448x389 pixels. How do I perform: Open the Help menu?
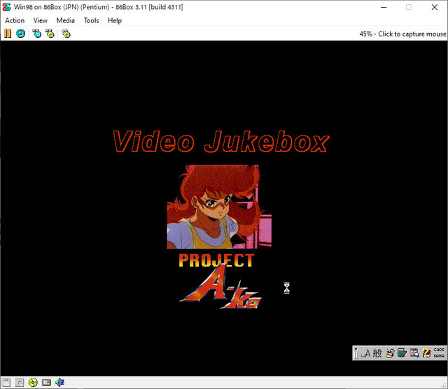115,20
